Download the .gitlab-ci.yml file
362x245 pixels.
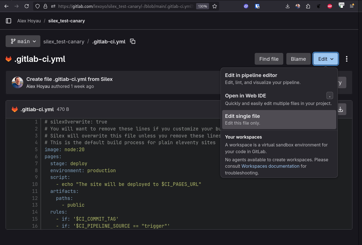click(x=340, y=109)
